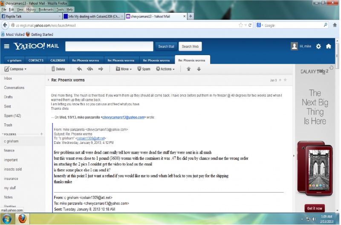The image size is (341, 225).
Task: Add a new folder with the plus icon
Action: point(41,134)
